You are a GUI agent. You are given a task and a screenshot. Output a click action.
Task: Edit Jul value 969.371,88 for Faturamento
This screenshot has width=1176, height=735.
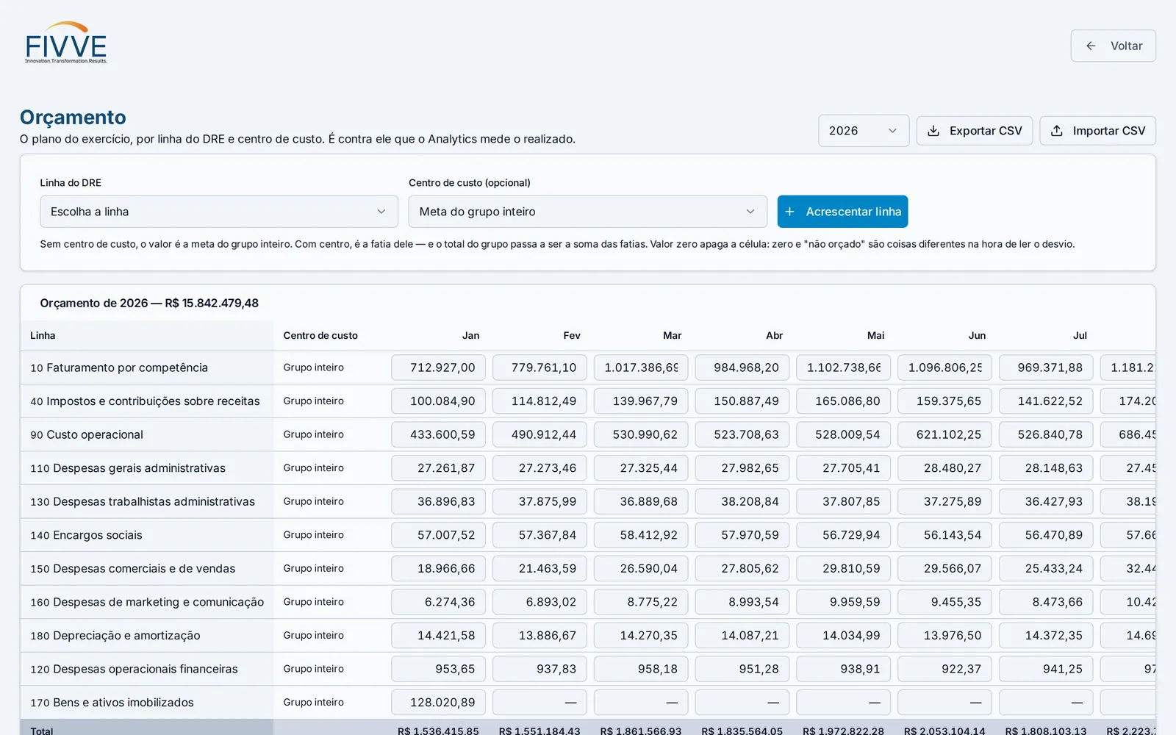1046,367
